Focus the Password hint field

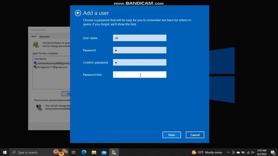coord(139,75)
